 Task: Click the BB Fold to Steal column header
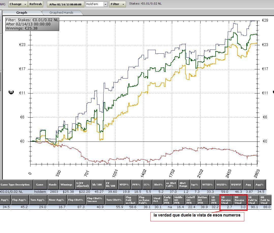coord(265,200)
